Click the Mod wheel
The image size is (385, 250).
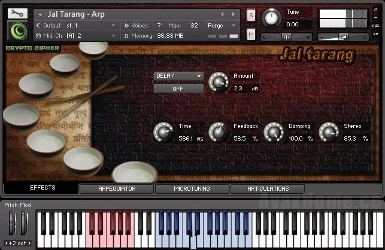pyautogui.click(x=23, y=223)
